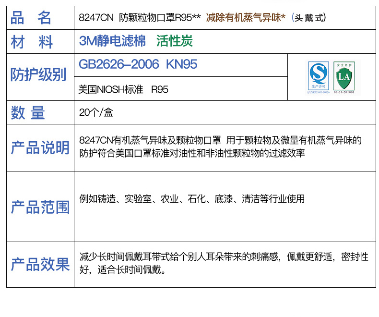Select the 材料 row header
The height and width of the screenshot is (317, 379).
(32, 42)
